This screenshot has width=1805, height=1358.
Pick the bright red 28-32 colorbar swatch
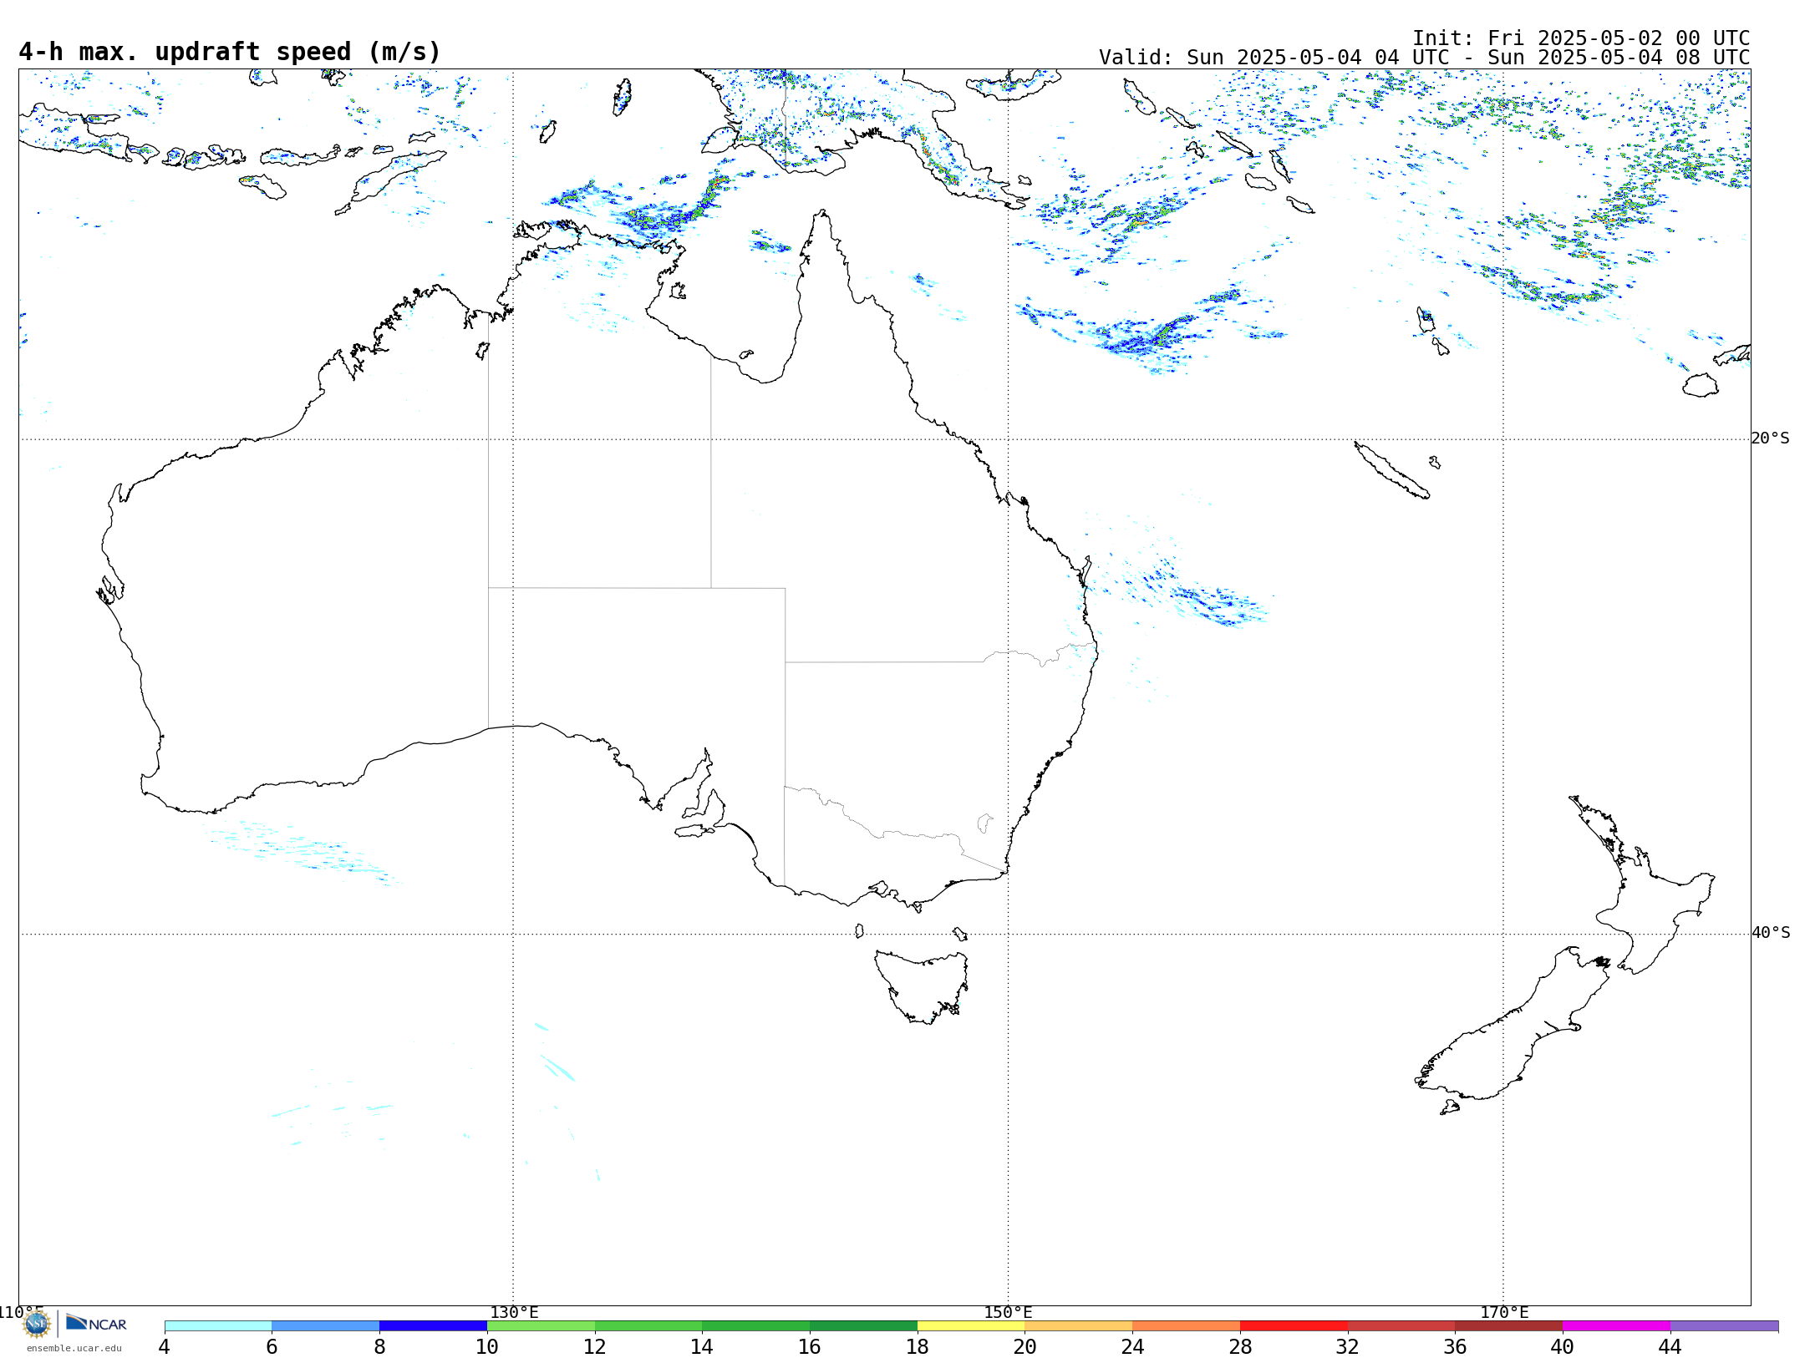[x=1294, y=1326]
